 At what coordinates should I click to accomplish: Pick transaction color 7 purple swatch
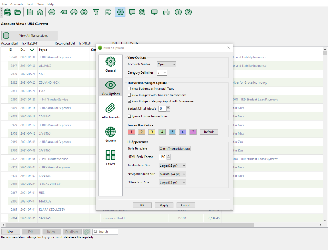(x=193, y=132)
